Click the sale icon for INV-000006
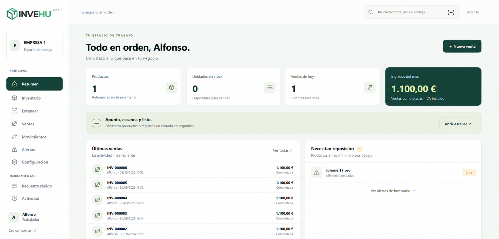This screenshot has height=239, width=499. coord(97,170)
